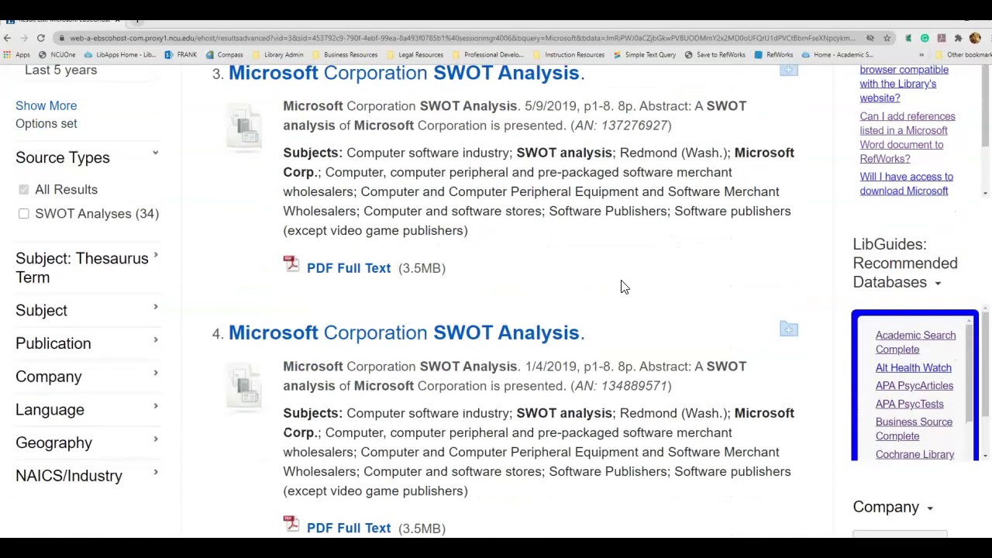Open the Cochrane Library link
This screenshot has width=992, height=558.
coord(915,455)
